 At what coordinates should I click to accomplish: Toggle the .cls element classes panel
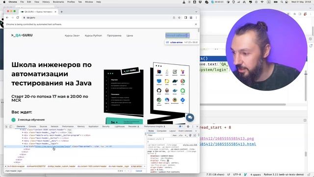click(181, 136)
